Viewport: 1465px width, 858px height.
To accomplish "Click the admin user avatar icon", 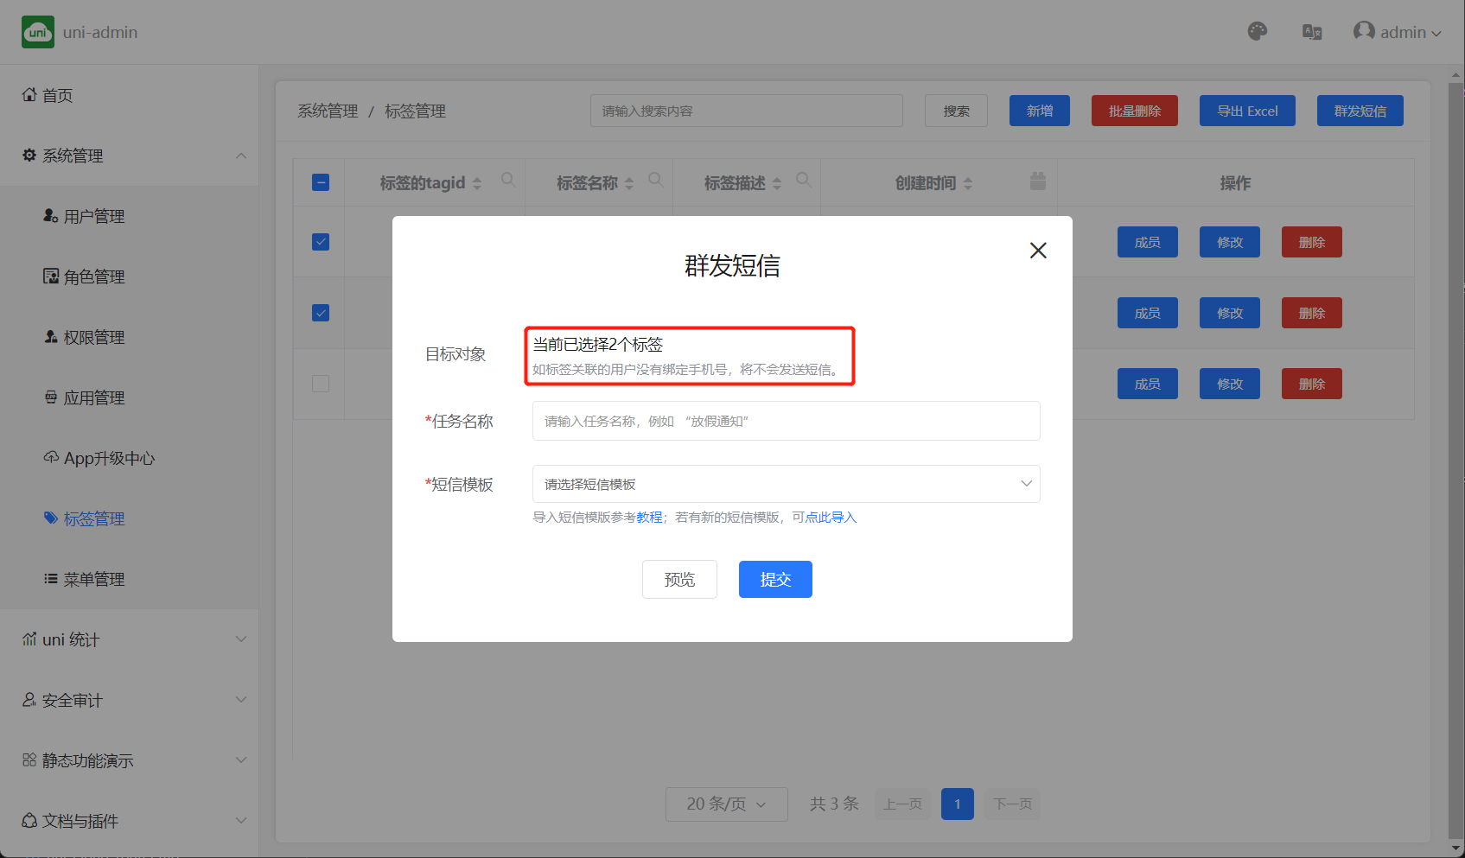I will tap(1364, 31).
